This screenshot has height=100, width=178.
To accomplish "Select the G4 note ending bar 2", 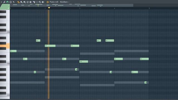I will (x=75, y=46).
